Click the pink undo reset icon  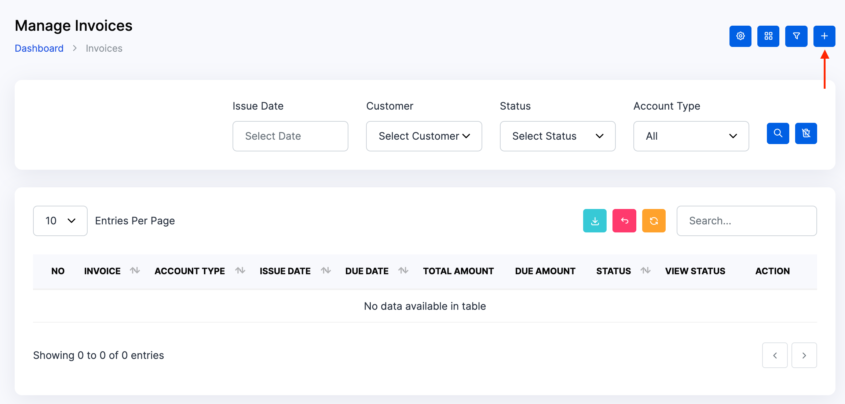624,221
